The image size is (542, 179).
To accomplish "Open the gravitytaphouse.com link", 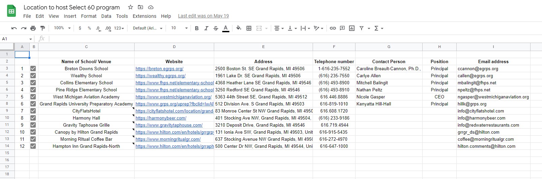I will coord(169,125).
